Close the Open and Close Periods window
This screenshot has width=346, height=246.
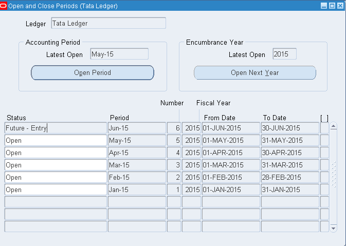[x=340, y=6]
